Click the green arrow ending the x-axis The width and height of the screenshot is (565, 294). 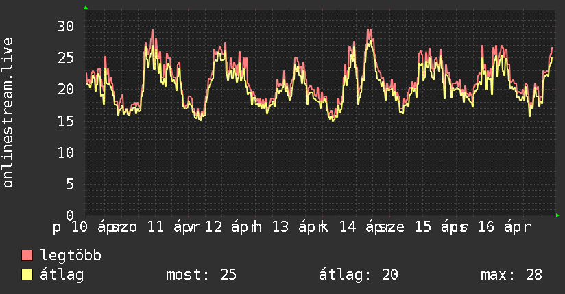coord(557,215)
